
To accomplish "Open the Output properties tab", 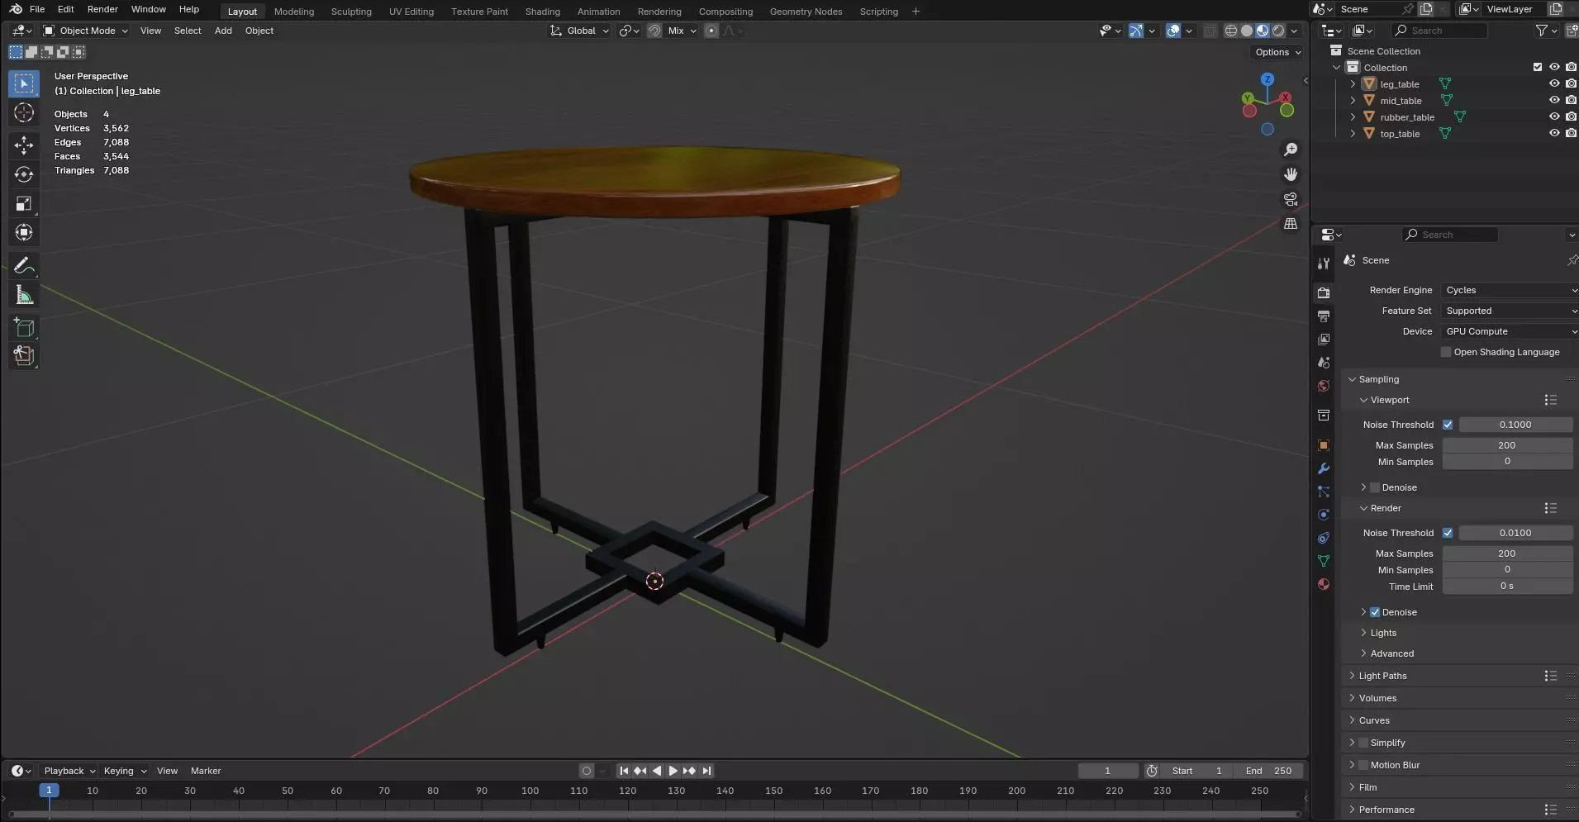I will (x=1324, y=316).
